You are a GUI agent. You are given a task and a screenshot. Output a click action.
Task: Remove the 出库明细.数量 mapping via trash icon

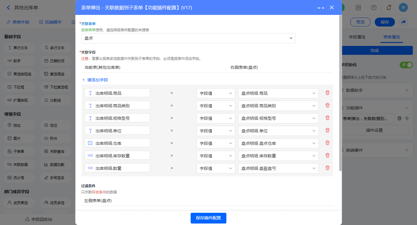(327, 168)
